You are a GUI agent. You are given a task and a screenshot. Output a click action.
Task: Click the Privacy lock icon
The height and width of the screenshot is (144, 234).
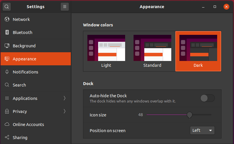(x=7, y=111)
